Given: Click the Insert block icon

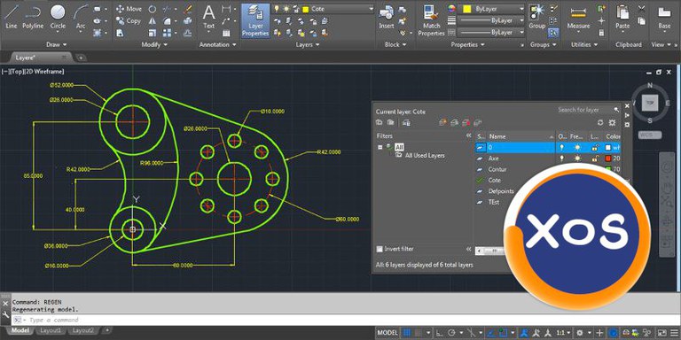Looking at the screenshot, I should [386, 17].
